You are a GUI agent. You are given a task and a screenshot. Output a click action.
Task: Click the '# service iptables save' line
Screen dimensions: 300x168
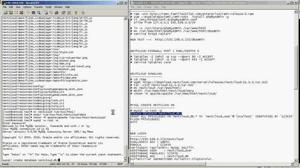150,62
